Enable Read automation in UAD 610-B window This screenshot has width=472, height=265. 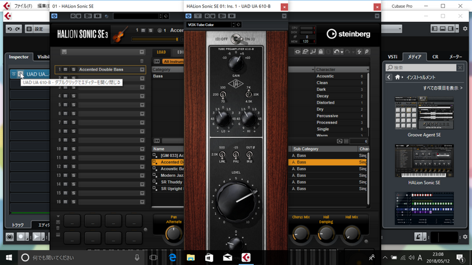click(207, 16)
